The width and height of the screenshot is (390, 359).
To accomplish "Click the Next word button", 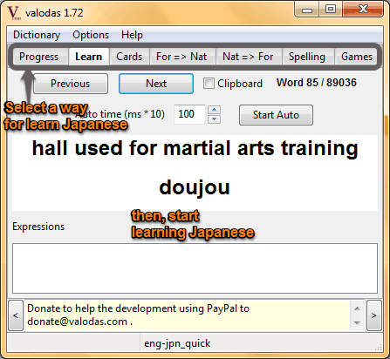I will 156,84.
